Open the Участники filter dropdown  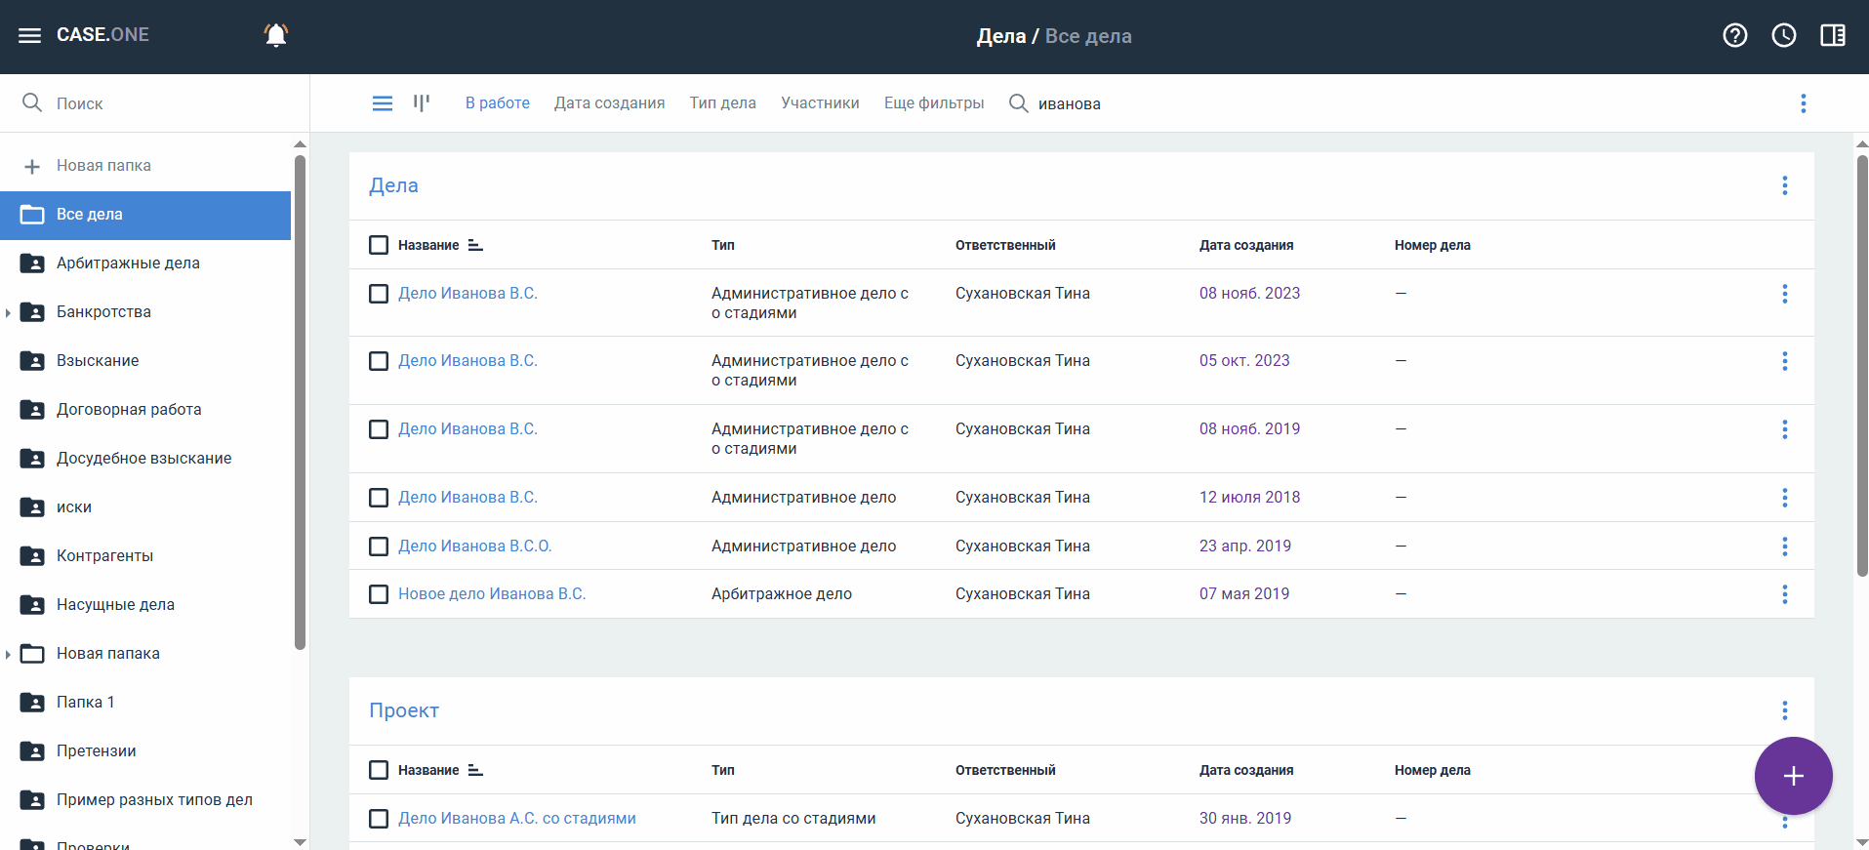coord(820,103)
